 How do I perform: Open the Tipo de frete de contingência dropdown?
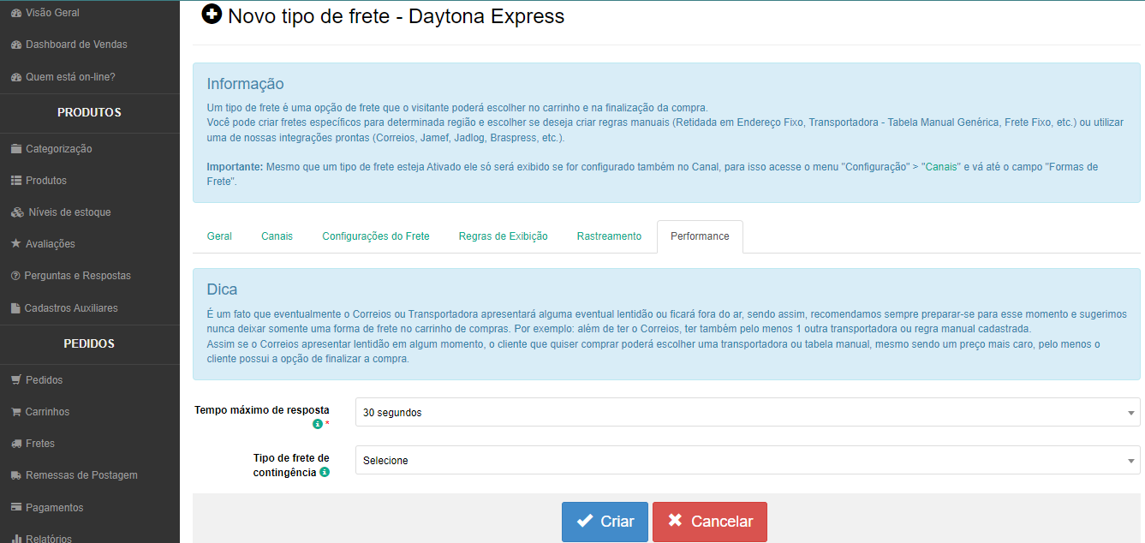click(748, 460)
